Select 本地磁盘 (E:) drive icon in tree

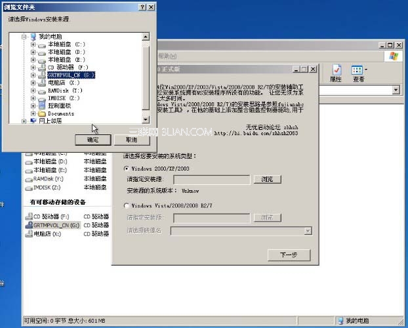tap(41, 60)
